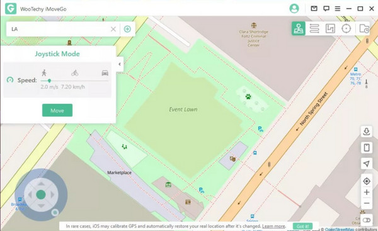Click the Clara Shortridge Foltz Justice Center label
This screenshot has height=231, width=378.
(254, 38)
